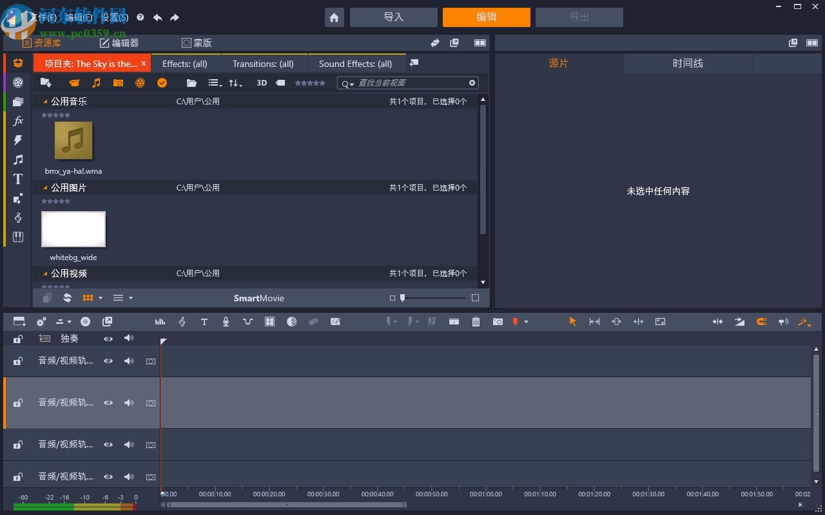Open the sort order dropdown in the library
This screenshot has width=825, height=515.
pos(235,83)
